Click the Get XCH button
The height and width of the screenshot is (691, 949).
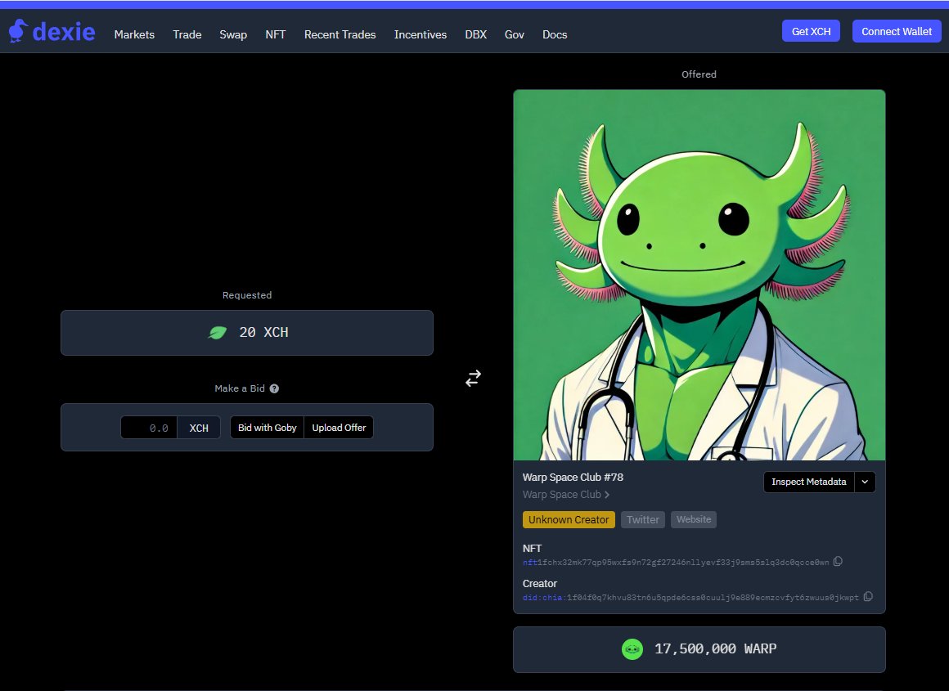tap(811, 31)
